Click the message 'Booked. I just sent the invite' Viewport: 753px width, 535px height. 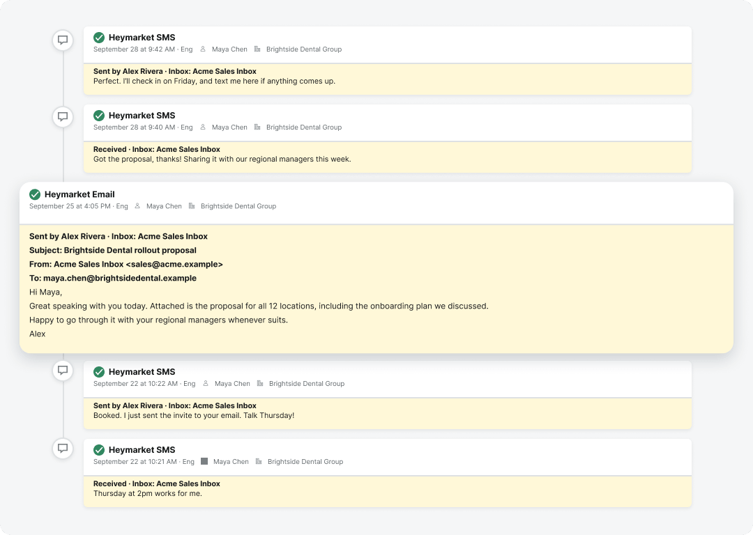(194, 415)
